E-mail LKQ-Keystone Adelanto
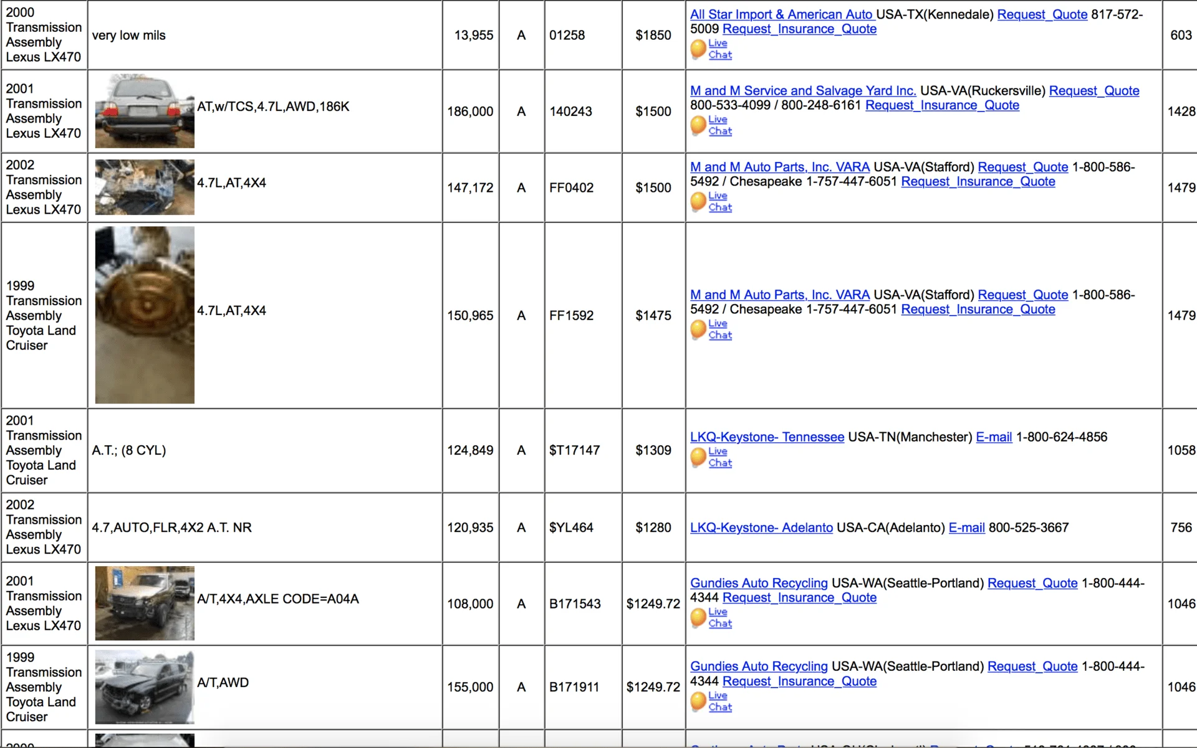The image size is (1197, 748). point(967,528)
